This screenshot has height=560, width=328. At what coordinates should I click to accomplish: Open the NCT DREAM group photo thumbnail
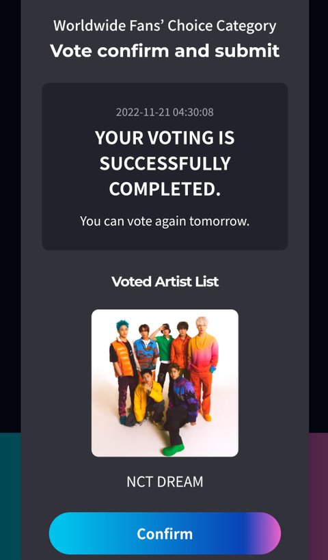(x=165, y=383)
